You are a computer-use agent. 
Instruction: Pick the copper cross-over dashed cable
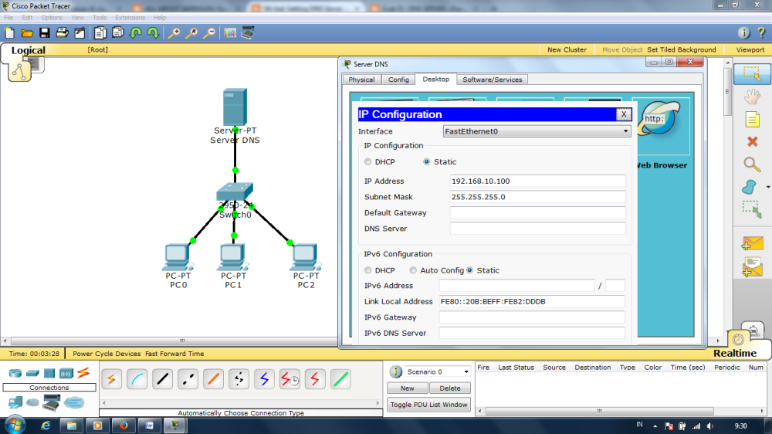click(188, 379)
